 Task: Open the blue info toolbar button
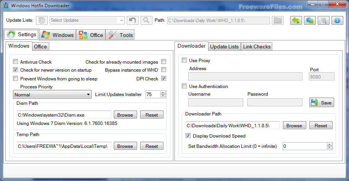pyautogui.click(x=337, y=21)
